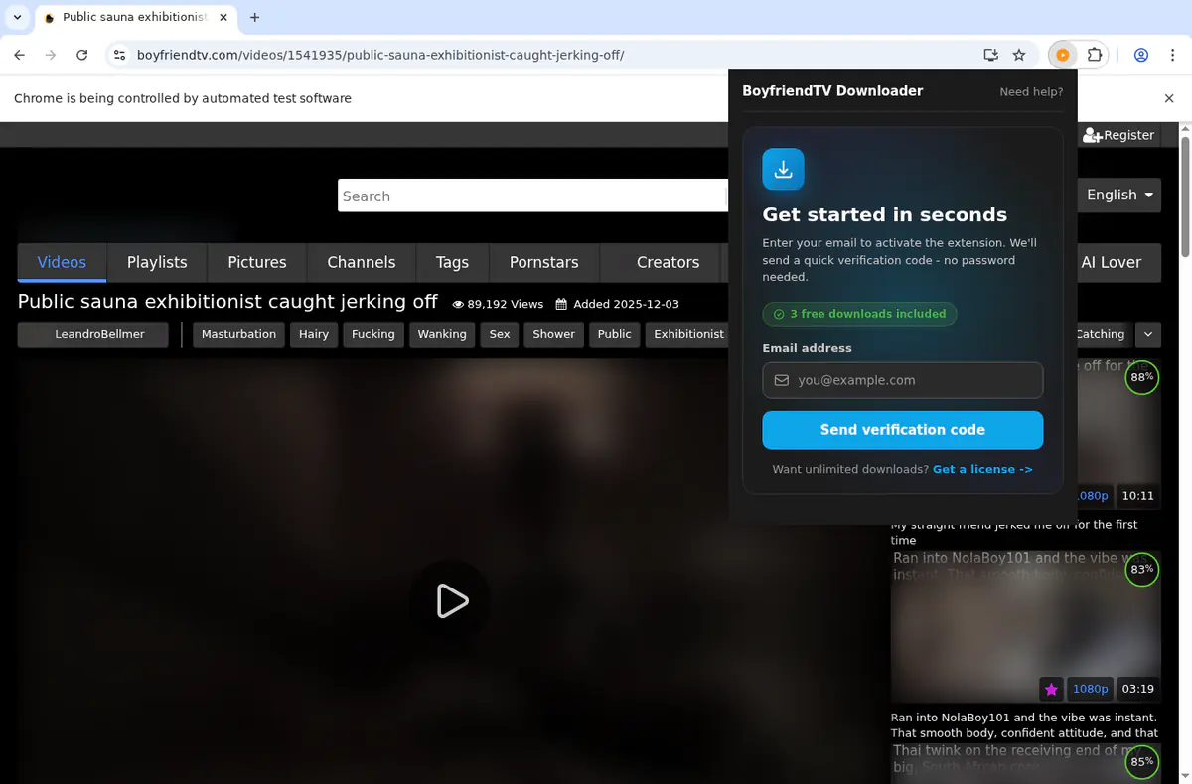The height and width of the screenshot is (784, 1192).
Task: Open the related thumbnail rated 85%
Action: [1025, 764]
